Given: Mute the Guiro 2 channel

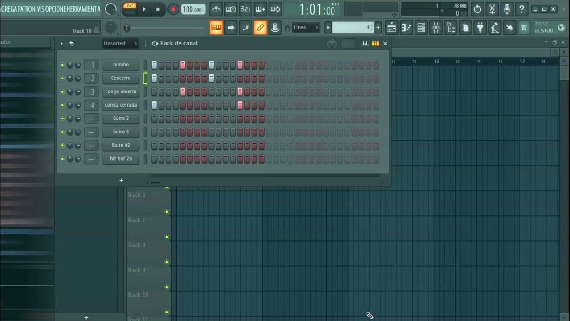Looking at the screenshot, I should click(62, 119).
